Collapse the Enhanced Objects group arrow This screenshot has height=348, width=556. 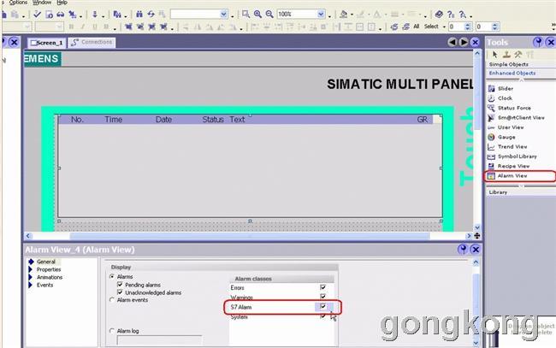[x=521, y=80]
